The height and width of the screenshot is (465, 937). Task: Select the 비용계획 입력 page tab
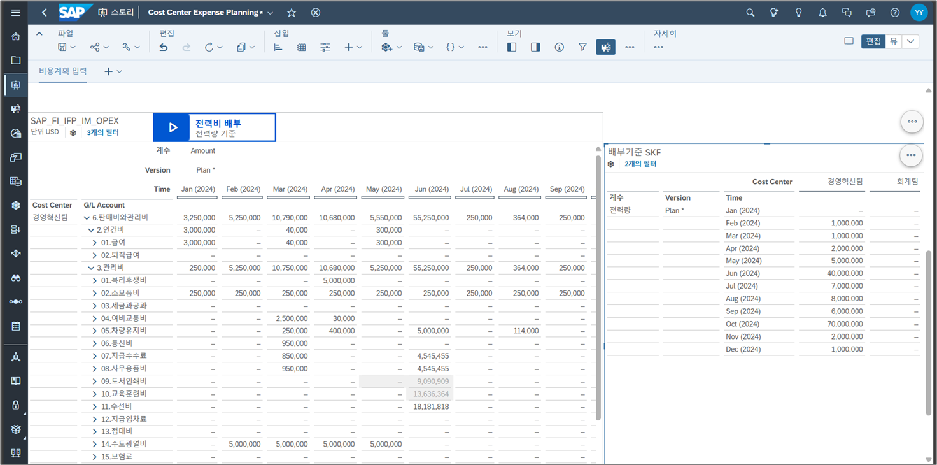63,71
